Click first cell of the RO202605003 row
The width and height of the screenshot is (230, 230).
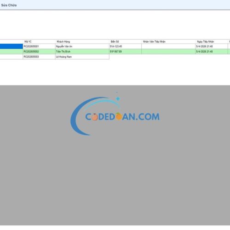click(11, 57)
